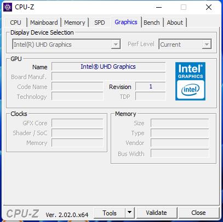Click the CPU-Z logo near version text
Image resolution: width=223 pixels, height=222 pixels.
(x=22, y=214)
